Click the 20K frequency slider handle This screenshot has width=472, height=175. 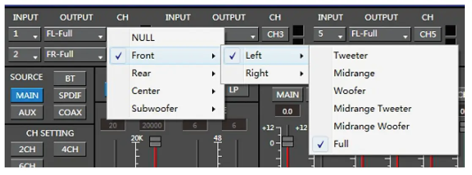tap(156, 142)
